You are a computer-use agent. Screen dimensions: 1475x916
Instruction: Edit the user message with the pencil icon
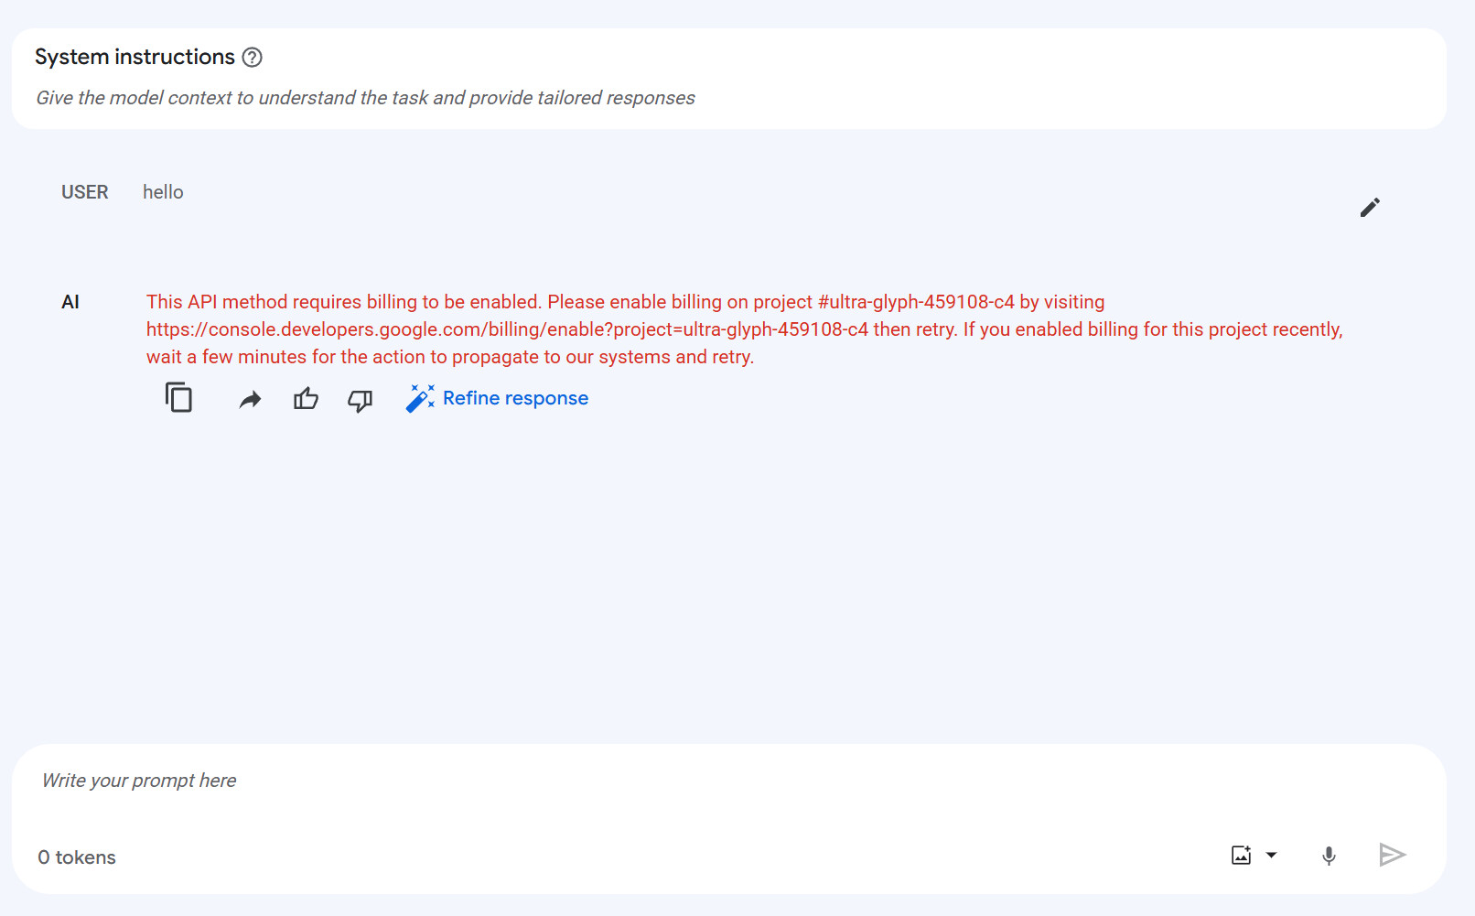(1369, 208)
